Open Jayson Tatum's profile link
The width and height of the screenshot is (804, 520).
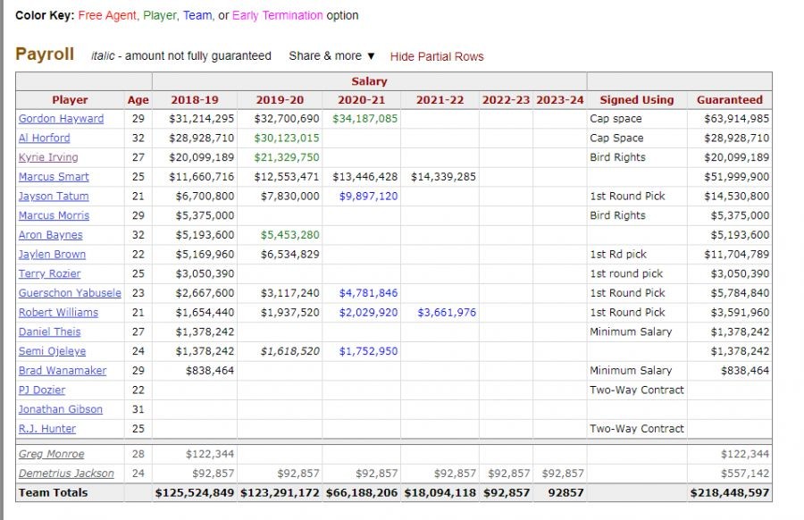point(53,197)
